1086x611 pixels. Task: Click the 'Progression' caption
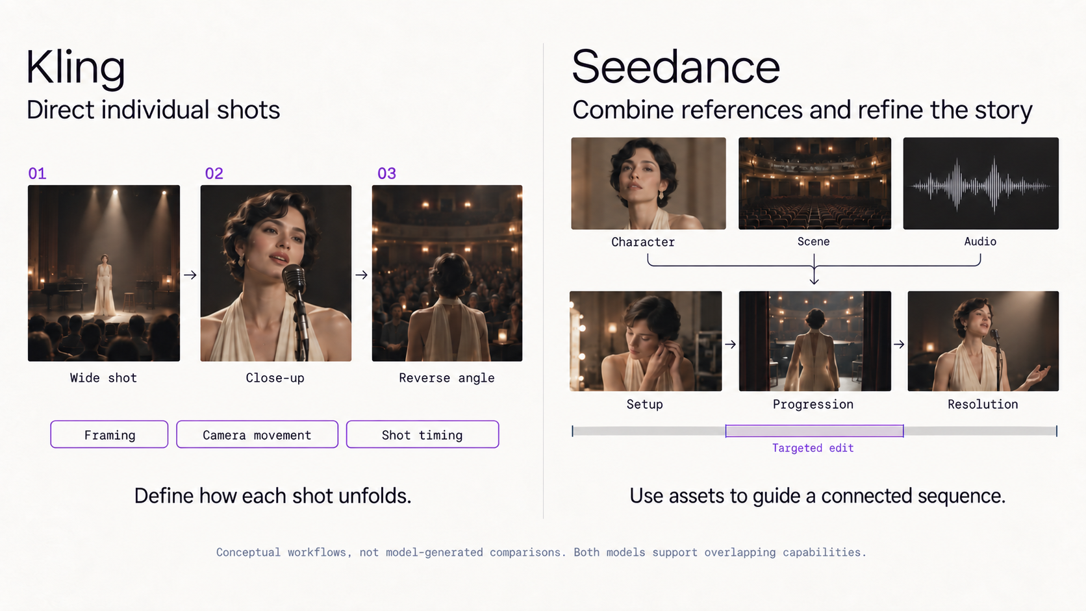(813, 405)
